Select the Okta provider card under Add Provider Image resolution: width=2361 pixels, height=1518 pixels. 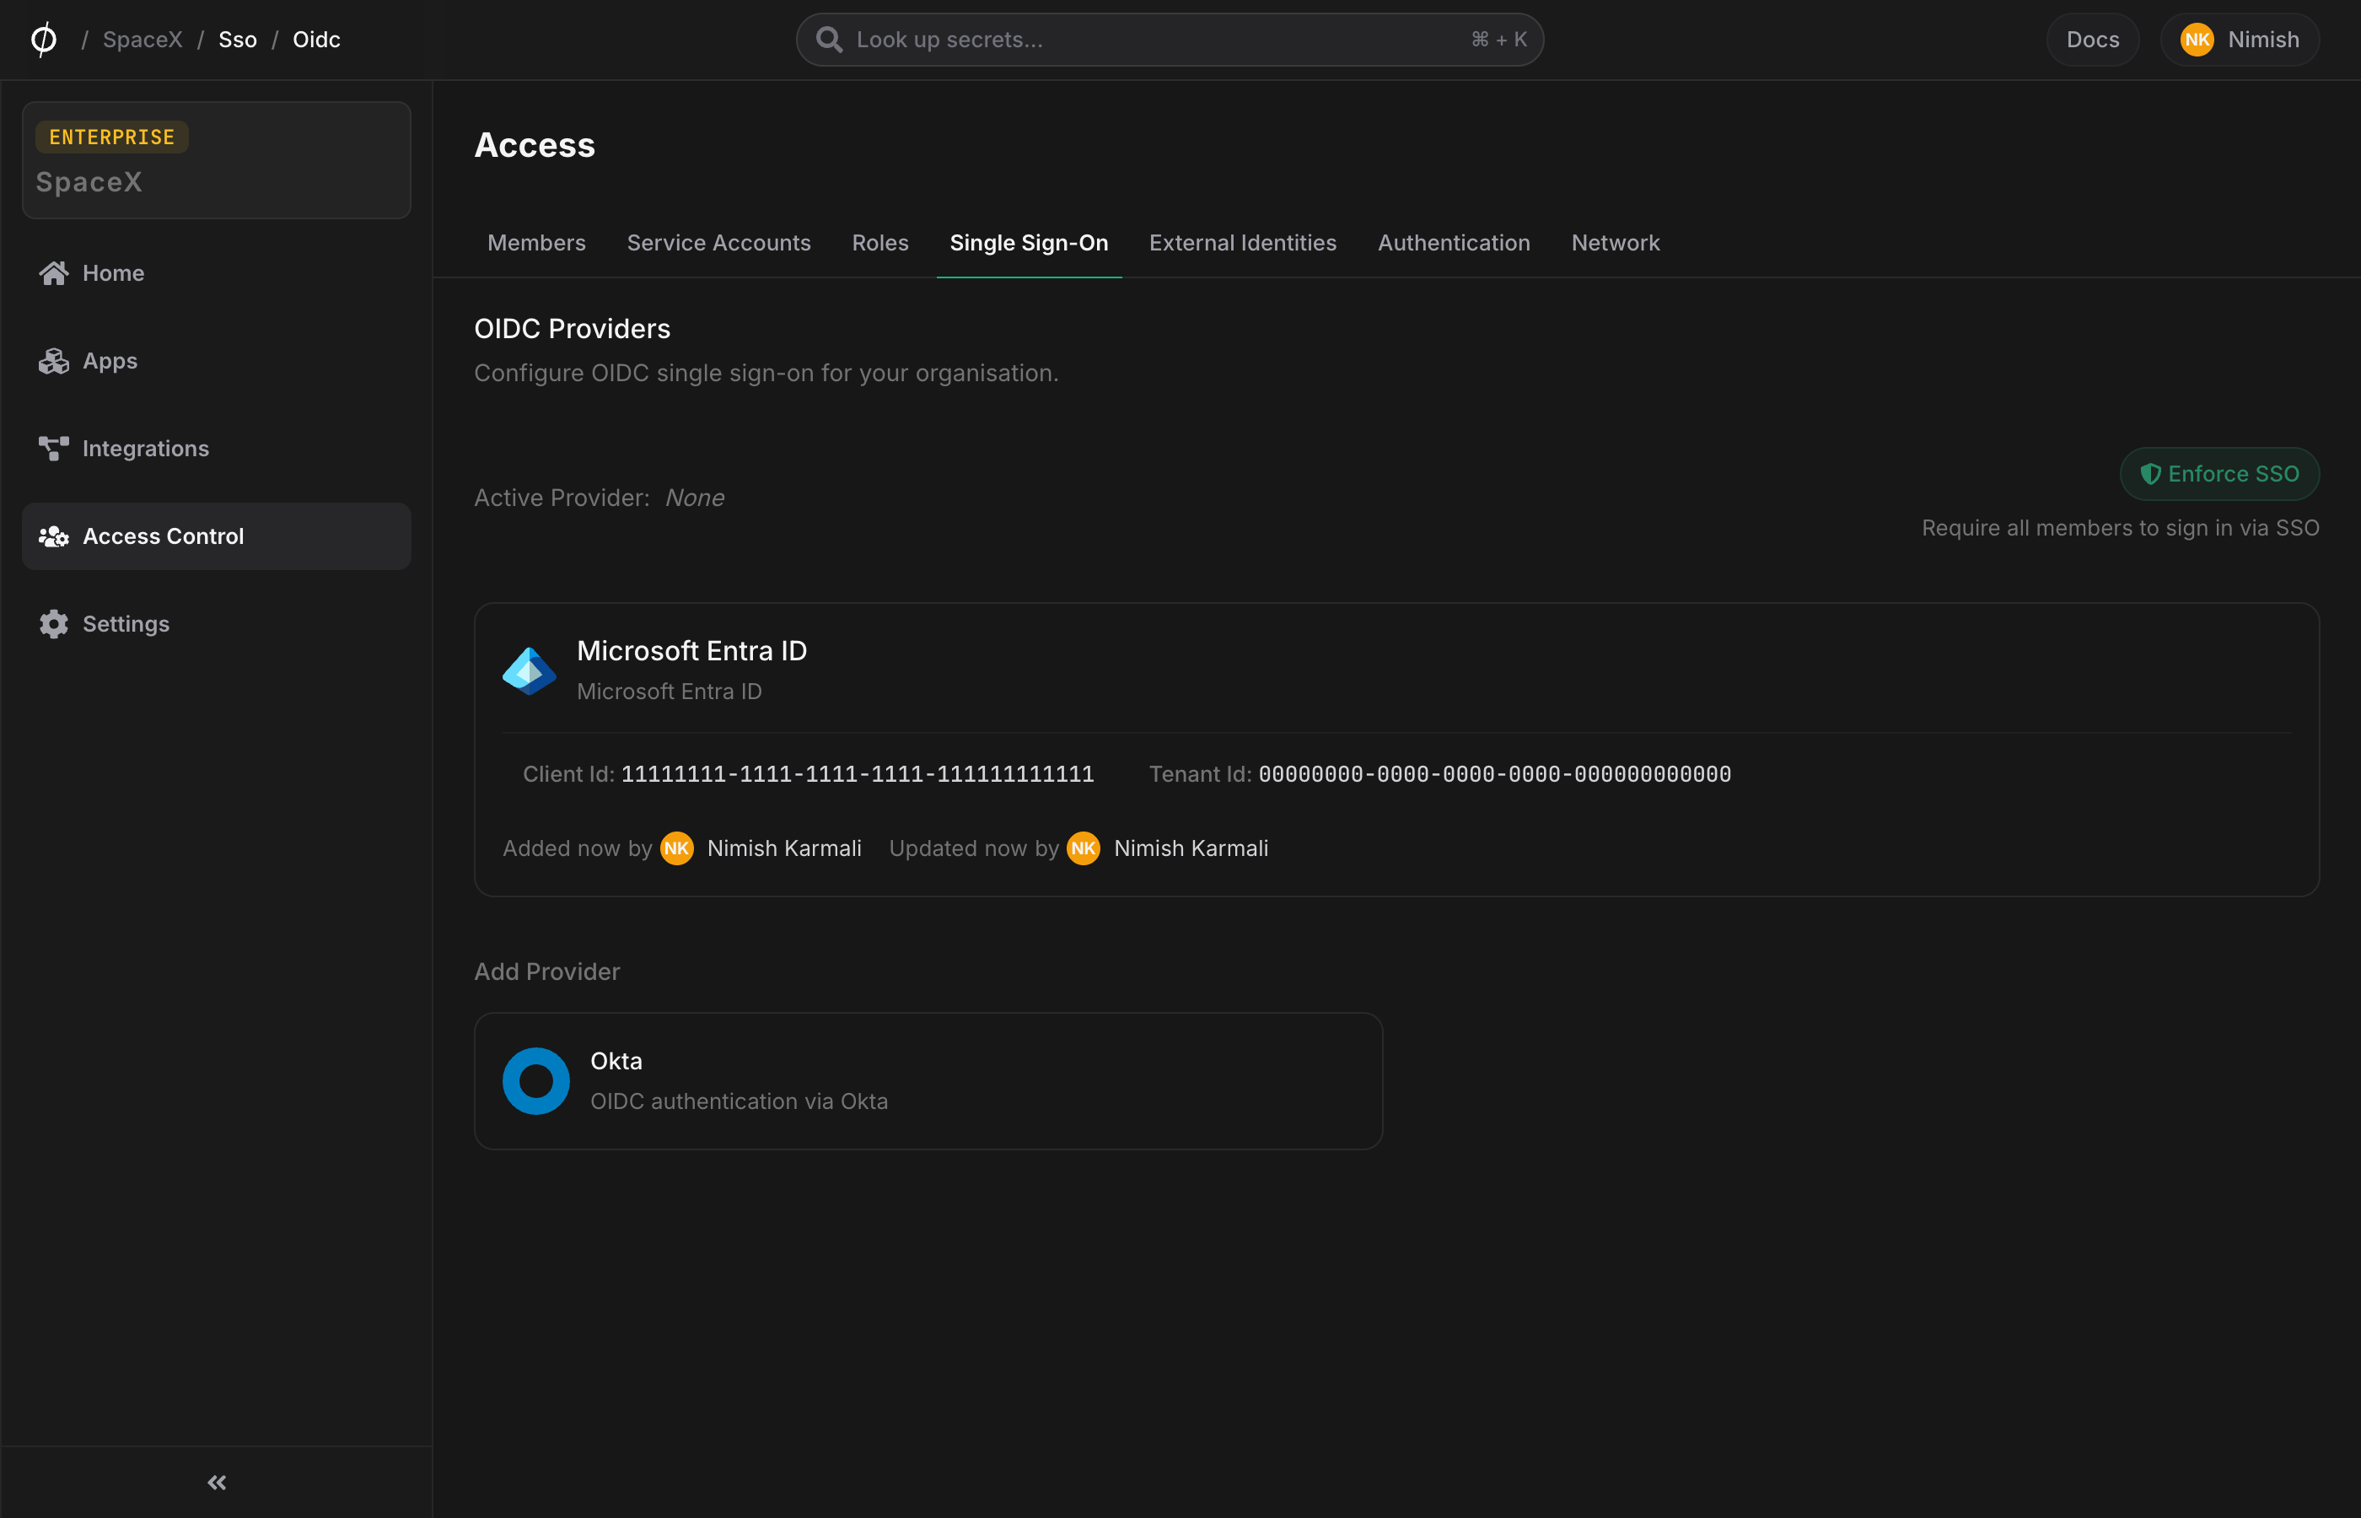point(928,1080)
